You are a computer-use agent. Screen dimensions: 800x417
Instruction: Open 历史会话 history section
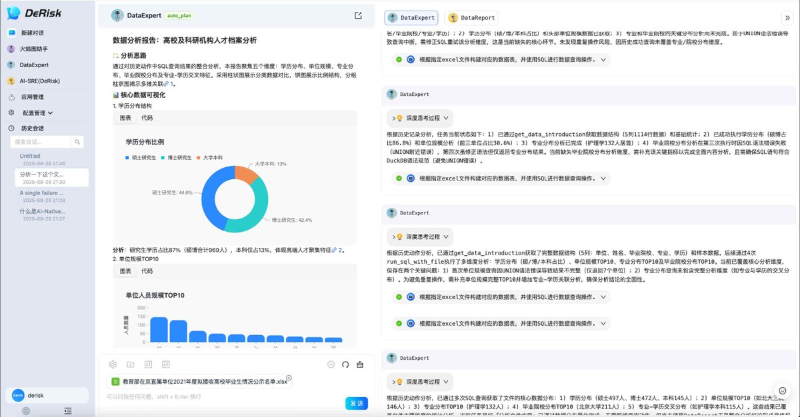(32, 128)
